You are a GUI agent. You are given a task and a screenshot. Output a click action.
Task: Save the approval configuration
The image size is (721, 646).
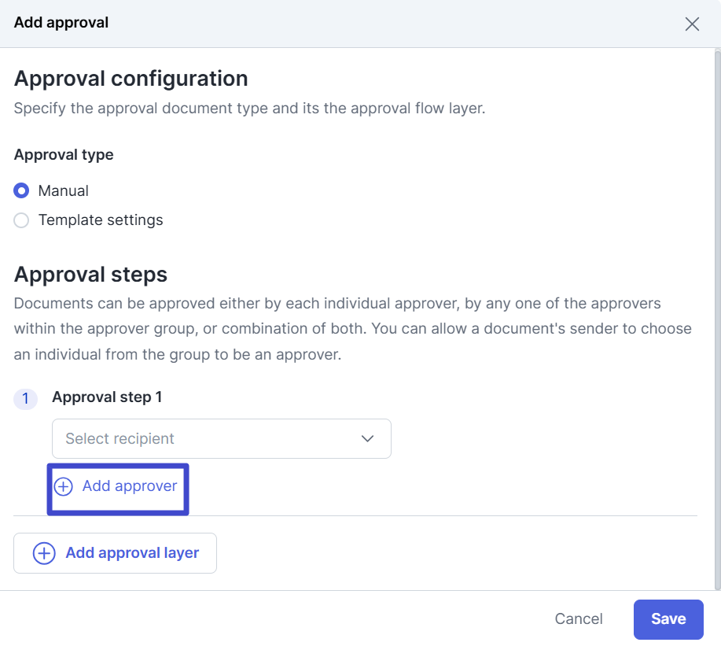(x=668, y=619)
